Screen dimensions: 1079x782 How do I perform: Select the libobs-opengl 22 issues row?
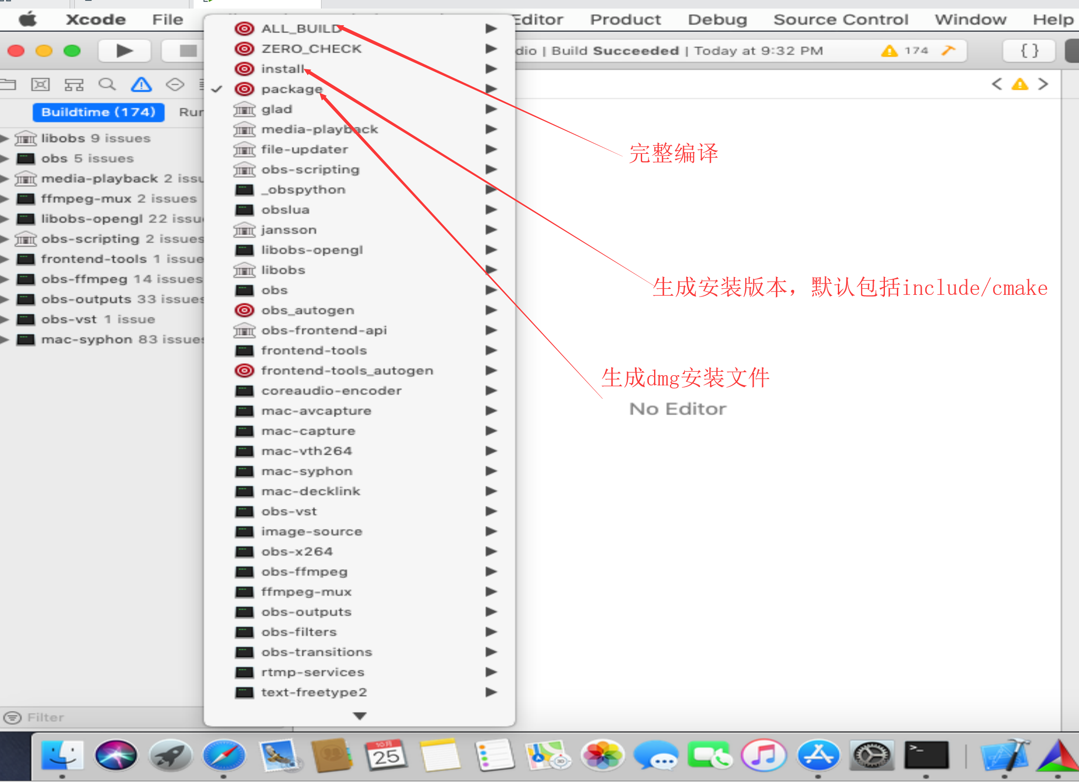[x=102, y=219]
